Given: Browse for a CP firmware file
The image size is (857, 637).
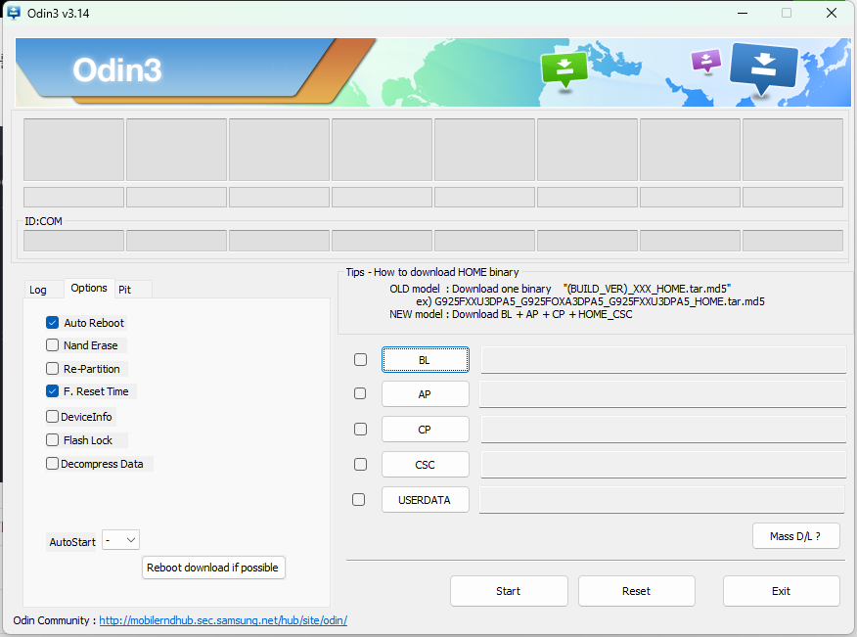Looking at the screenshot, I should click(x=426, y=430).
